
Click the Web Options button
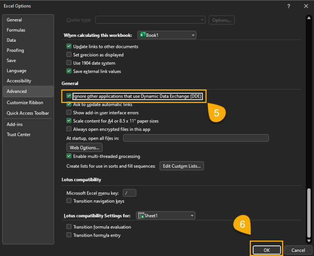tap(84, 148)
